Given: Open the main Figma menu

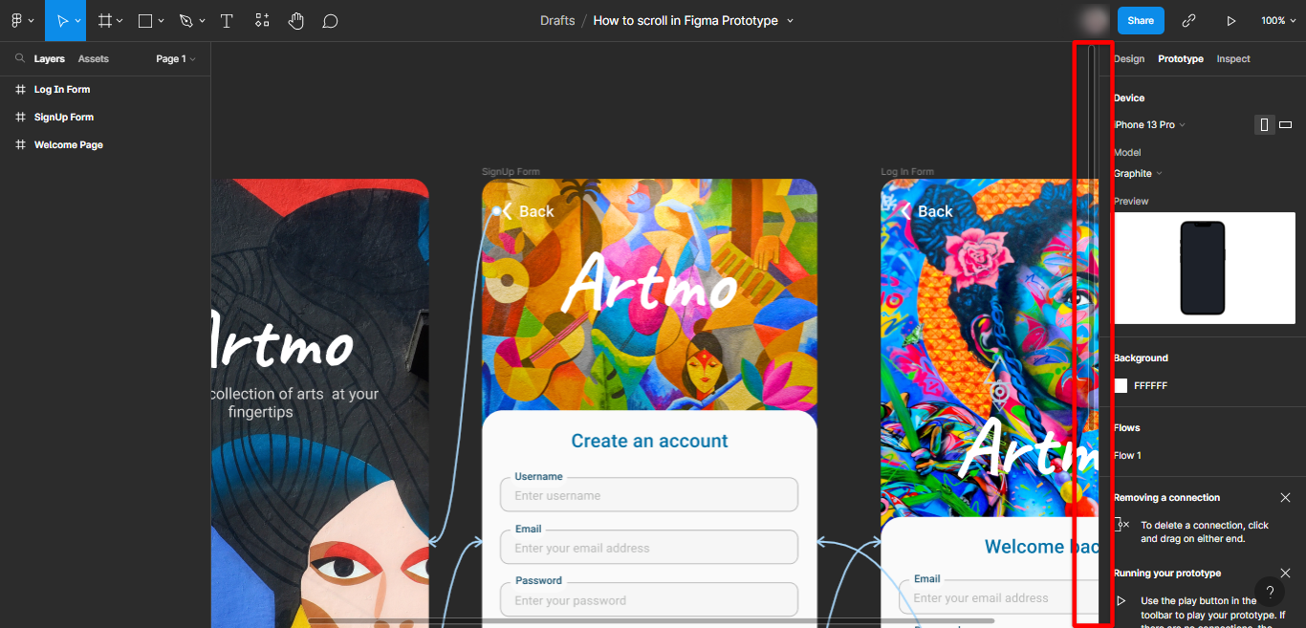Looking at the screenshot, I should (x=19, y=20).
